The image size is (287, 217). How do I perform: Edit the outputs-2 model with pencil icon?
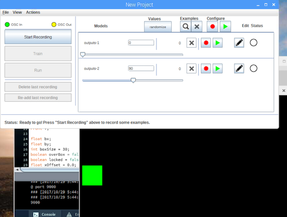tap(239, 69)
